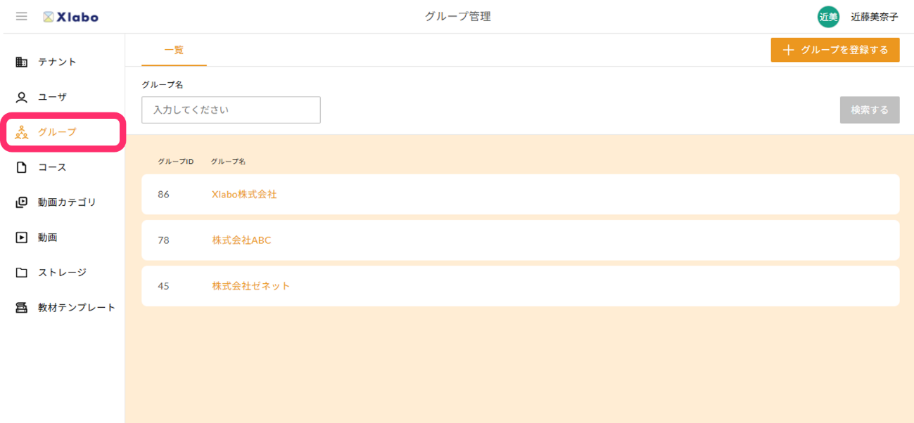Click the ユーザ person icon

coord(22,97)
